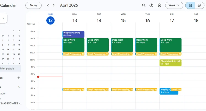The image size is (206, 111).
Task: Click the GMT+03 timezone label
Action: 31,24
